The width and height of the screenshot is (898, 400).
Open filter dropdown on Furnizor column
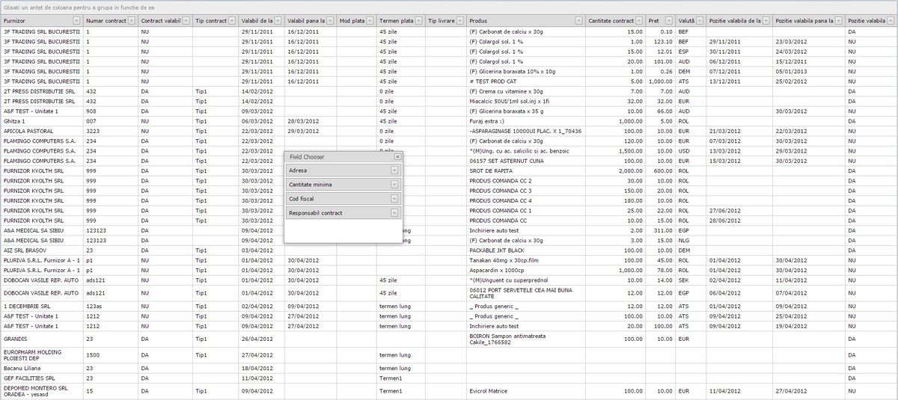coord(76,21)
